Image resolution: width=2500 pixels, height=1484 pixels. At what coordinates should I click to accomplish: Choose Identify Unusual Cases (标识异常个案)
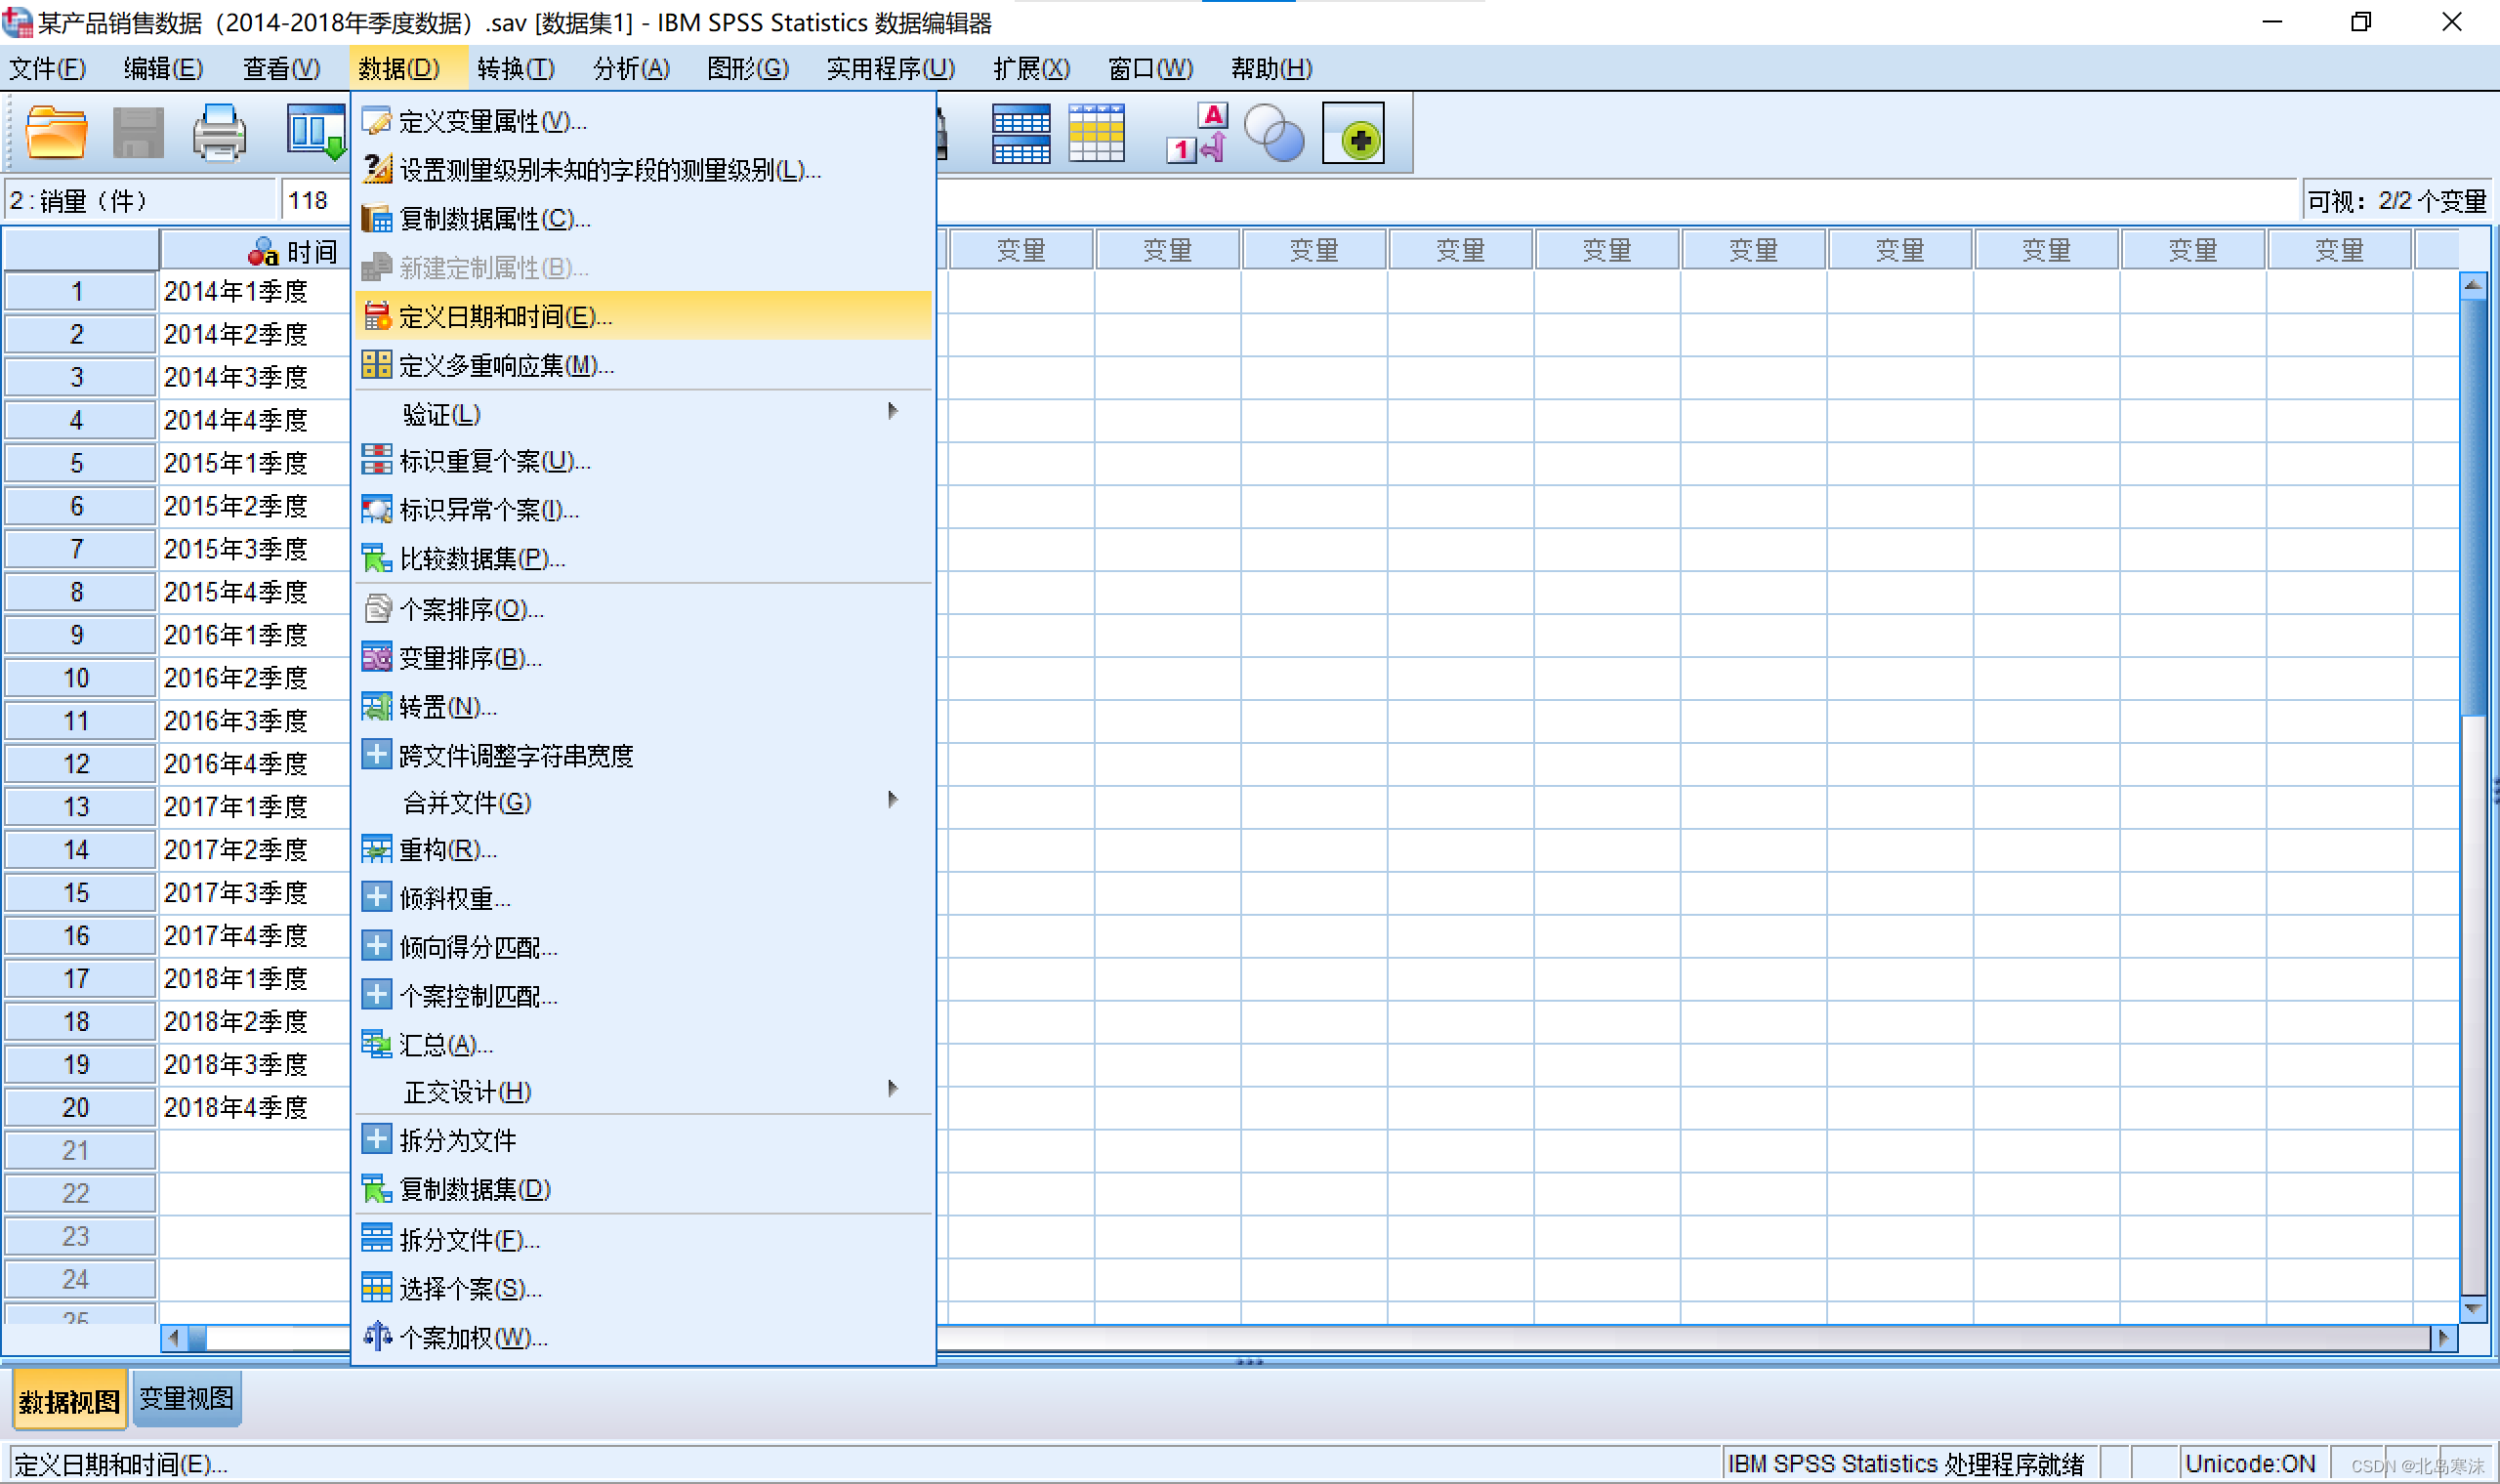[x=644, y=510]
